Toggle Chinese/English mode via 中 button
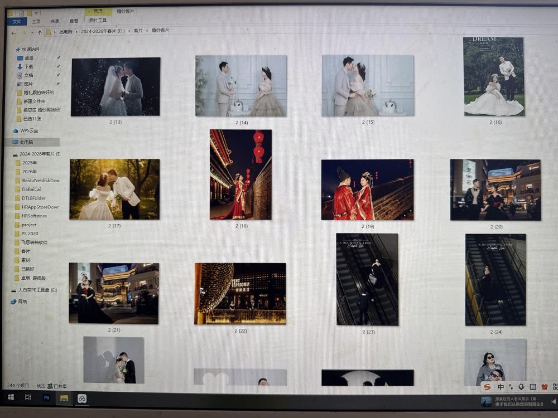Image resolution: width=558 pixels, height=418 pixels. (x=501, y=387)
